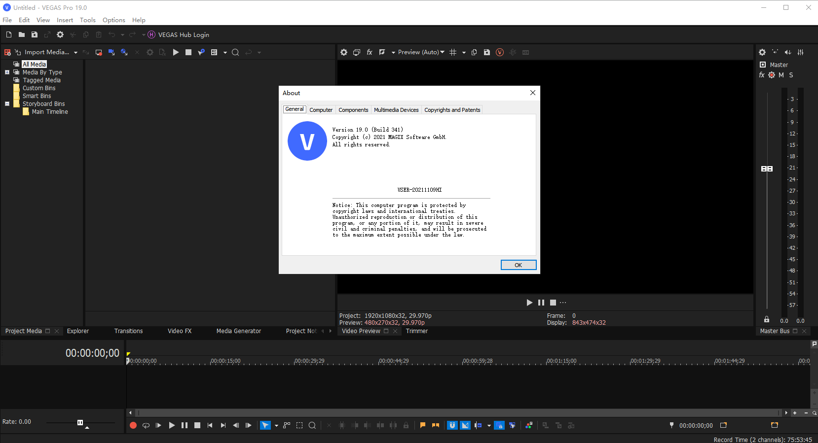This screenshot has height=443, width=818.
Task: Insert a marker with the orange flag icon
Action: pos(423,425)
